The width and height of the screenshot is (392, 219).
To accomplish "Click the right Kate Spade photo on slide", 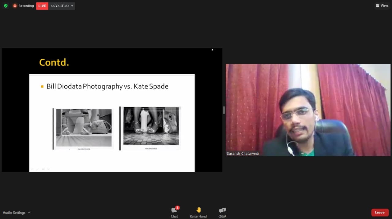I will tap(150, 128).
